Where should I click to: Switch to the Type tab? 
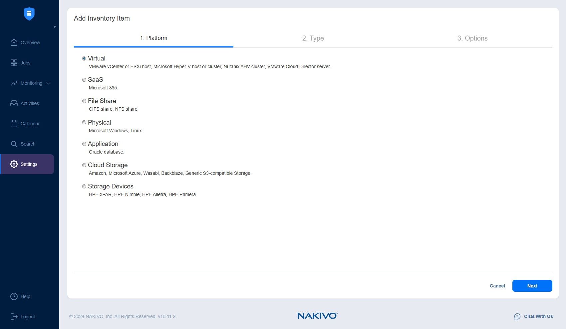pyautogui.click(x=313, y=38)
